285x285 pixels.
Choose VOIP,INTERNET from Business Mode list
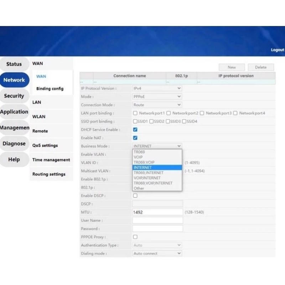(147, 178)
